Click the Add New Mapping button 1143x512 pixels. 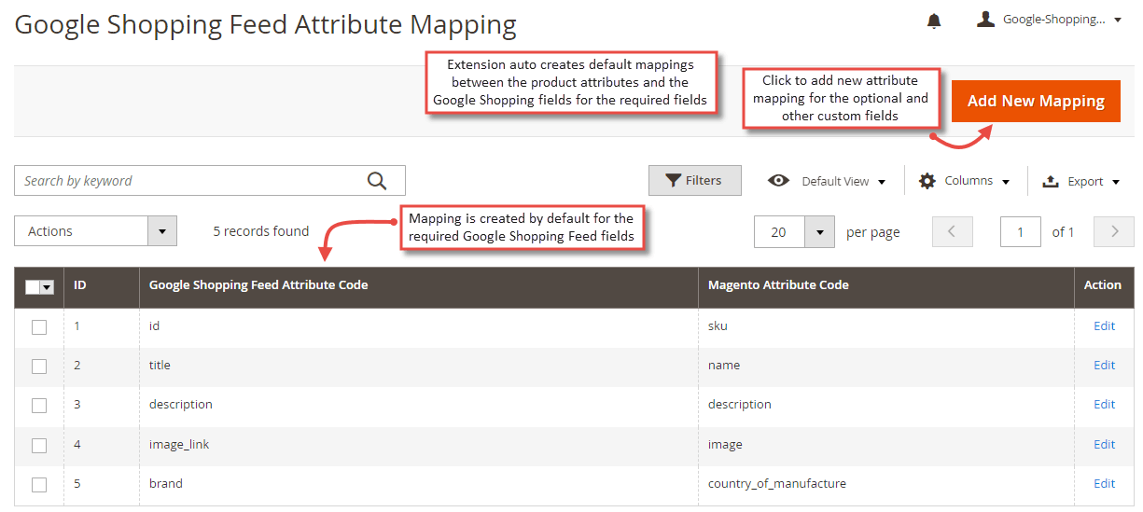pos(1036,101)
